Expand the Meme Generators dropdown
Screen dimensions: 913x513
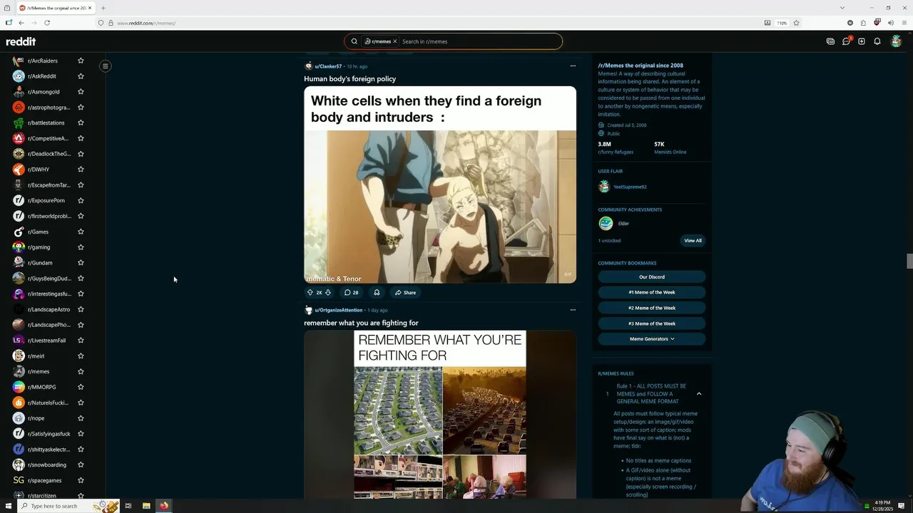pos(652,339)
